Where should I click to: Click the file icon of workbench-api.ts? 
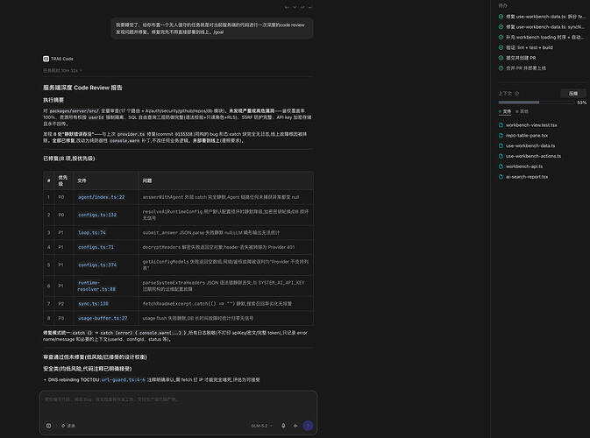click(501, 166)
